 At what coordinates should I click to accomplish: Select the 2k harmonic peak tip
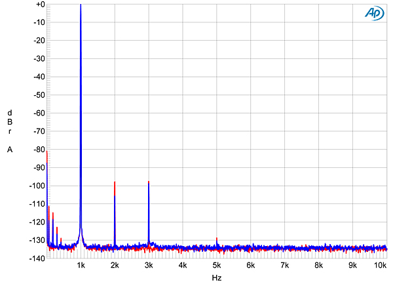point(115,183)
